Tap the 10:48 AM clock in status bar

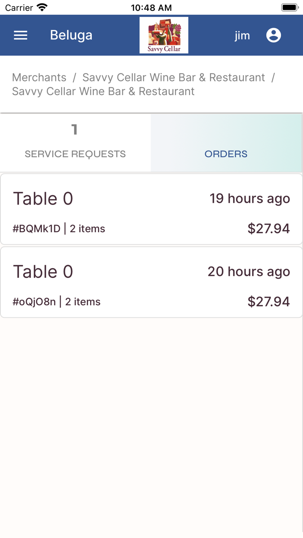(x=151, y=7)
